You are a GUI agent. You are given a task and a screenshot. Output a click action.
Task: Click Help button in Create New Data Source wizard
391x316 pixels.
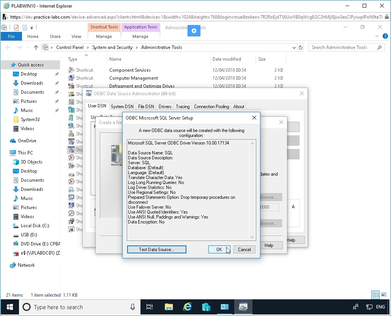pyautogui.click(x=269, y=245)
